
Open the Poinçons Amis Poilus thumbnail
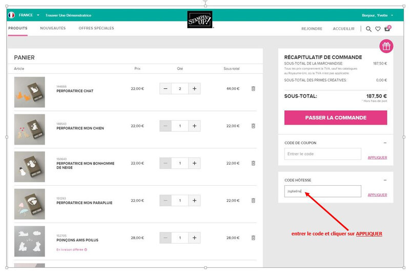[30, 241]
